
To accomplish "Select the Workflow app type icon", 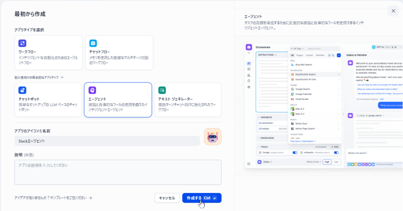I will pos(22,44).
